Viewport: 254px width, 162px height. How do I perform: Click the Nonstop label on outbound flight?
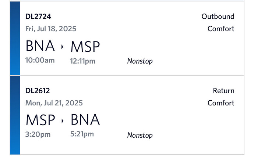140,61
